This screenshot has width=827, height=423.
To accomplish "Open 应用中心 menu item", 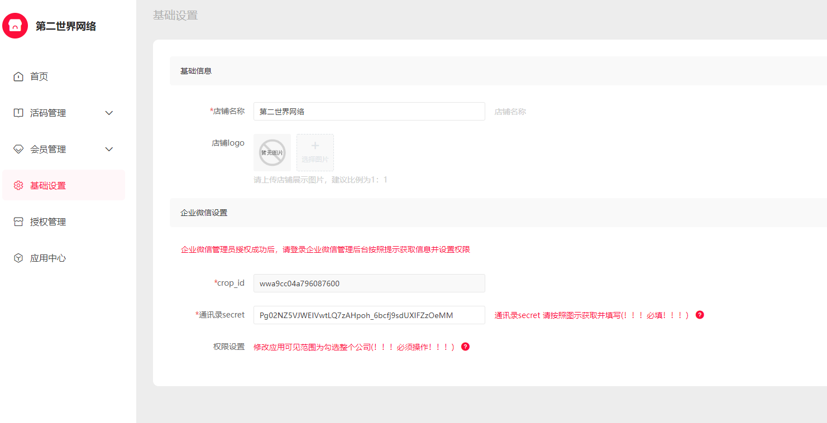I will click(x=48, y=258).
